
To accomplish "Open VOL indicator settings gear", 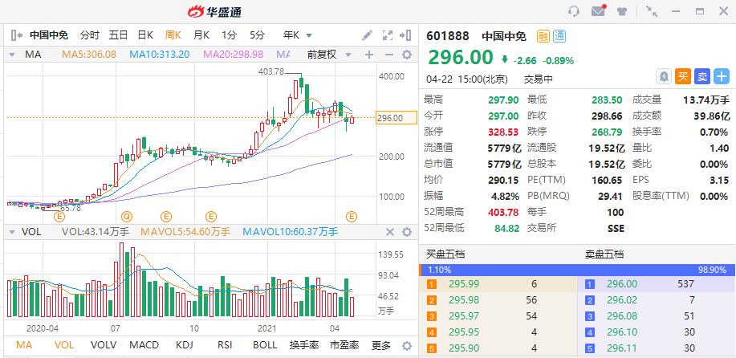I will 407,232.
